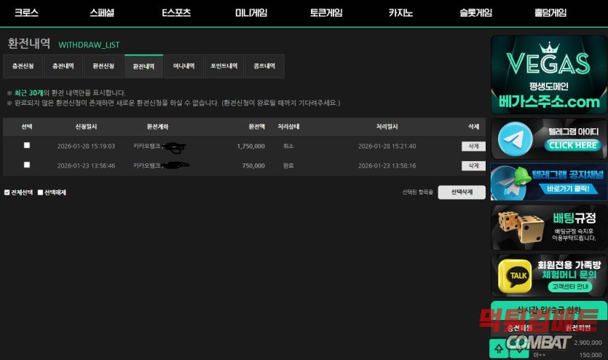The height and width of the screenshot is (360, 608).
Task: Check the box for the 2026-01-23 13:56:46 row
Action: tap(27, 165)
